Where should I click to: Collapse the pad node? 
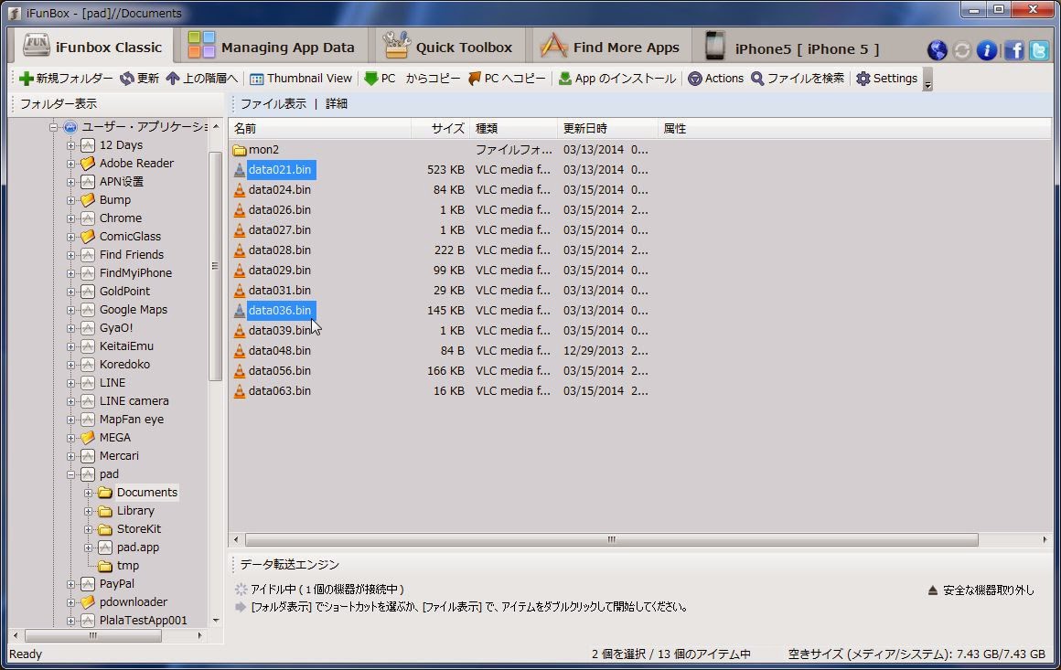tap(70, 474)
